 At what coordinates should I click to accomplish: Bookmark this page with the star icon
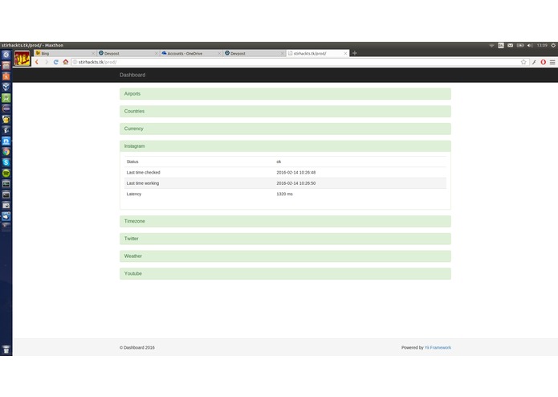(x=523, y=62)
